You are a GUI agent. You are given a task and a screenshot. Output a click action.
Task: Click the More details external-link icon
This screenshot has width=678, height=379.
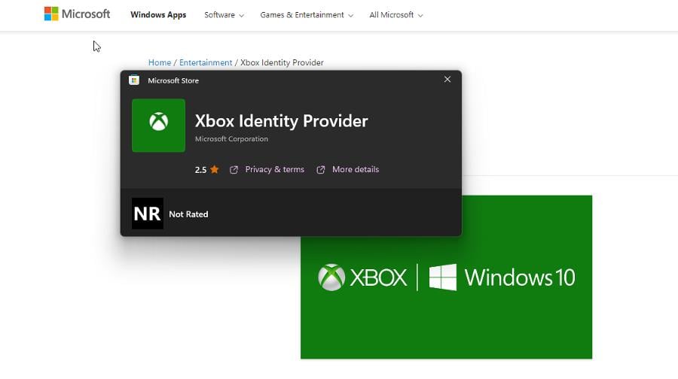coord(321,170)
